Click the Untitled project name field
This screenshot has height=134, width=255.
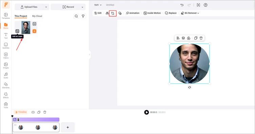click(x=110, y=5)
